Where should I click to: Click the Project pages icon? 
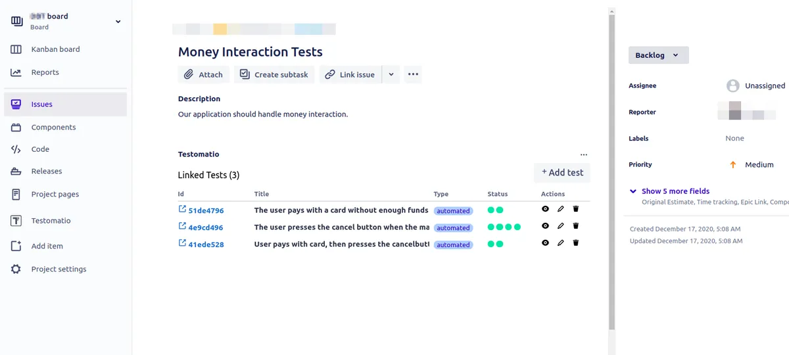[x=16, y=195]
